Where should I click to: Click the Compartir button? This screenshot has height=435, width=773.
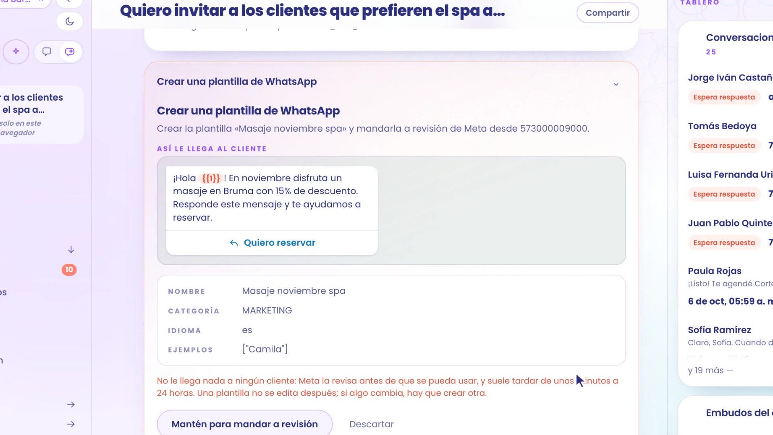[608, 13]
